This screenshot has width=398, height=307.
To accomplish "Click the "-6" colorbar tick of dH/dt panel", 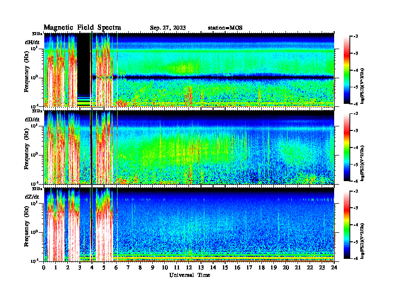I will [356, 104].
